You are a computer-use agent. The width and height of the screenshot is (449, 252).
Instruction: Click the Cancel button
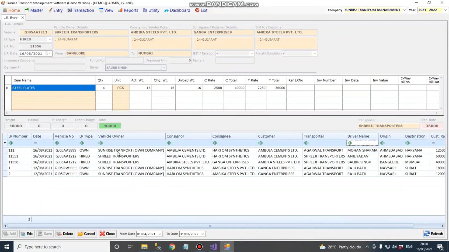tap(87, 234)
